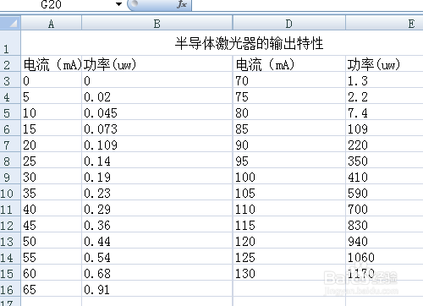This screenshot has height=306, width=423.
Task: Click cell with value 0.54
Action: [157, 256]
